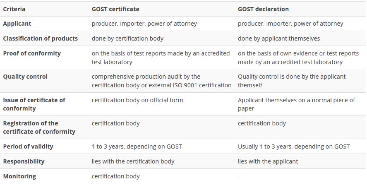Click 'lies with the applicant' cell
This screenshot has height=185, width=367.
coord(268,161)
